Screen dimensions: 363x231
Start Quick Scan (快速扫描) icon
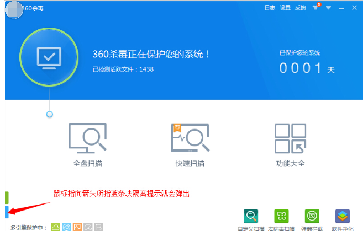pos(190,139)
